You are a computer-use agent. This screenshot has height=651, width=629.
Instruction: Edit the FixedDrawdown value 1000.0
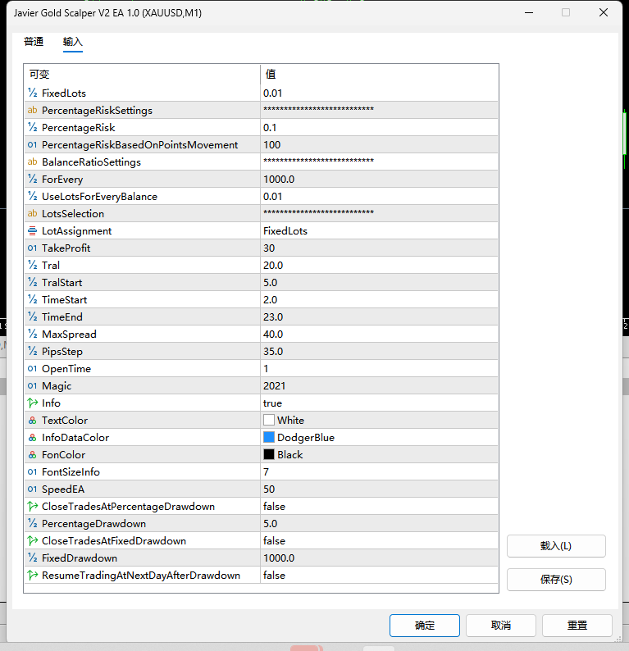pos(379,558)
